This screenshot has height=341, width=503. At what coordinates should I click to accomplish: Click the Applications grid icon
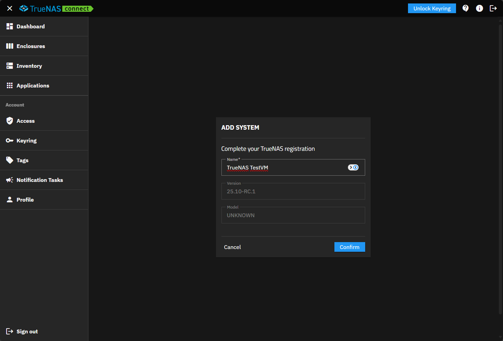click(10, 85)
